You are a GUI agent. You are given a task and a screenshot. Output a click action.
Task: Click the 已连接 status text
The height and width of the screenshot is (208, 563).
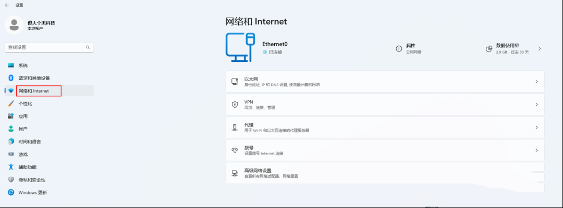tap(275, 52)
